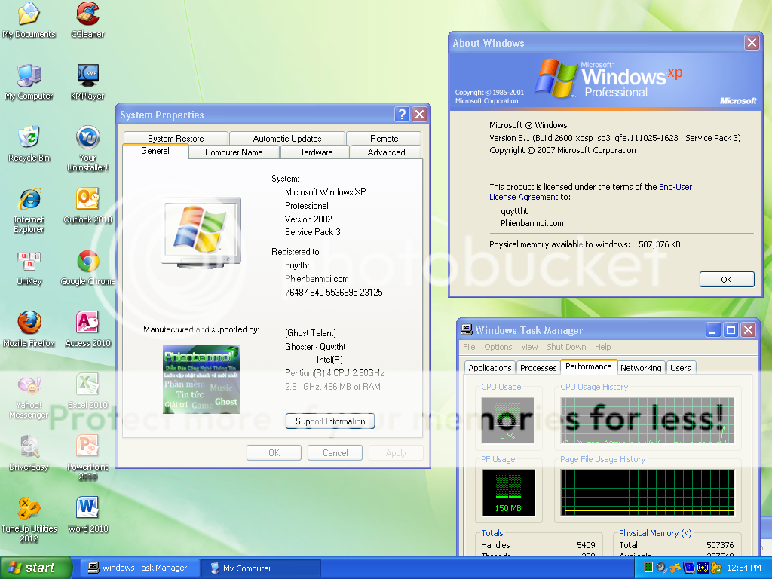Open the Users tab in Task Manager

681,368
